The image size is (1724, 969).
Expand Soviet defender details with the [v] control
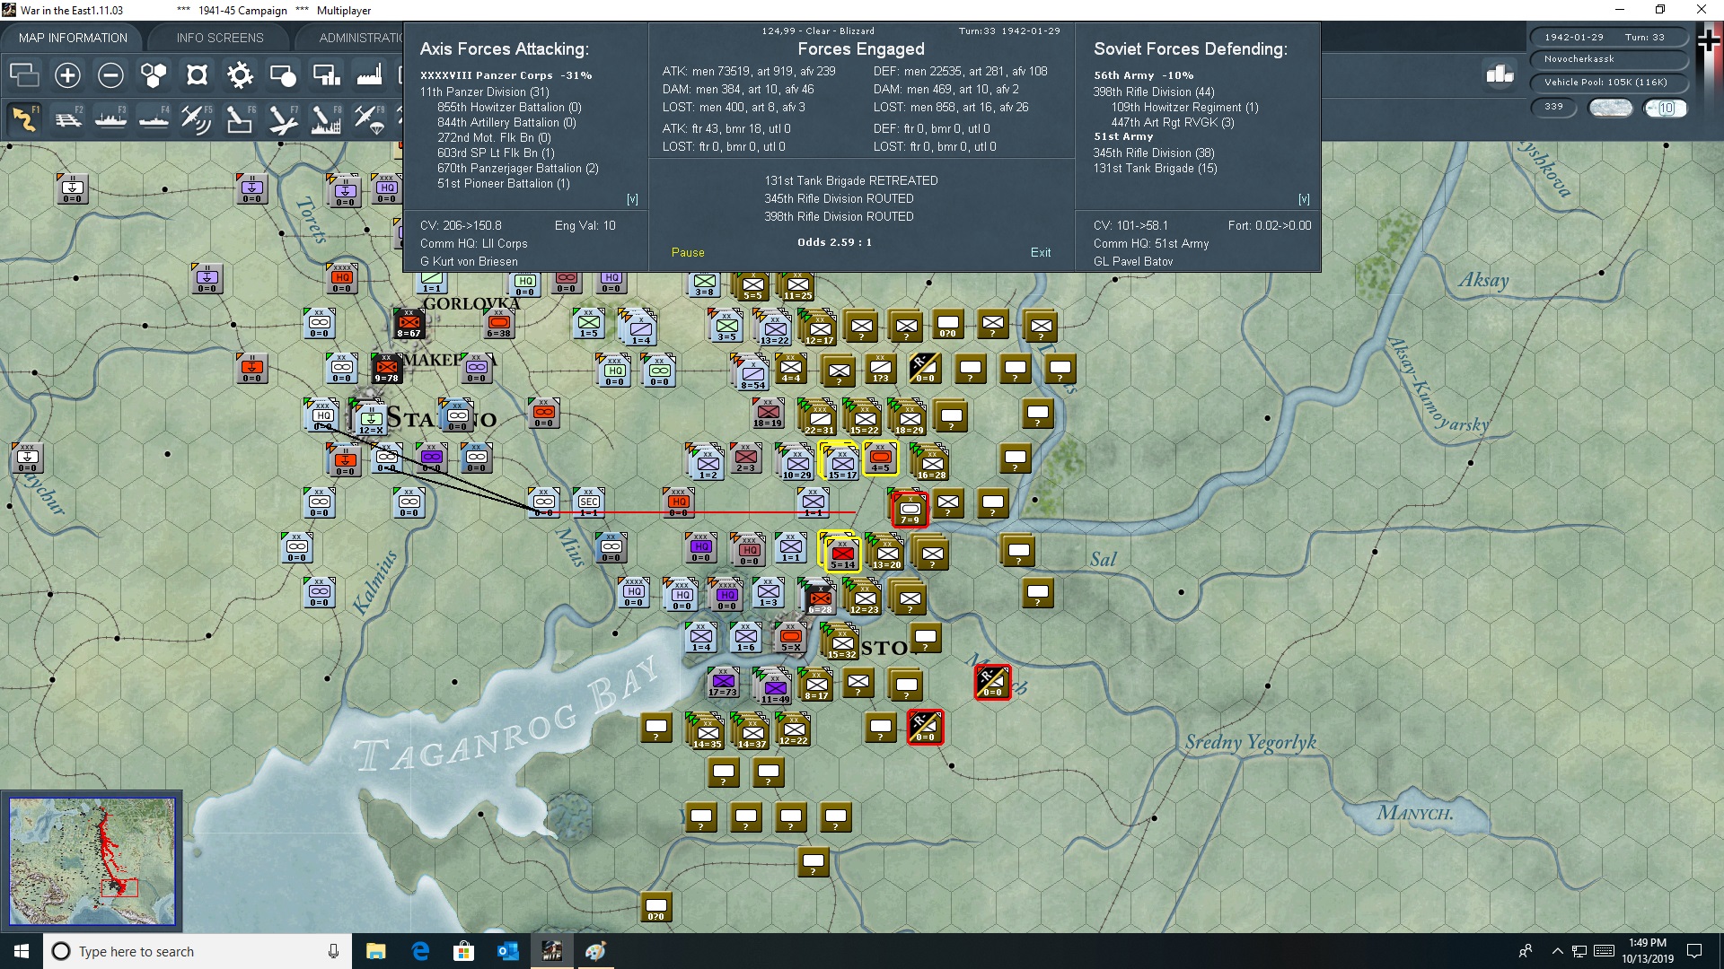(1305, 199)
